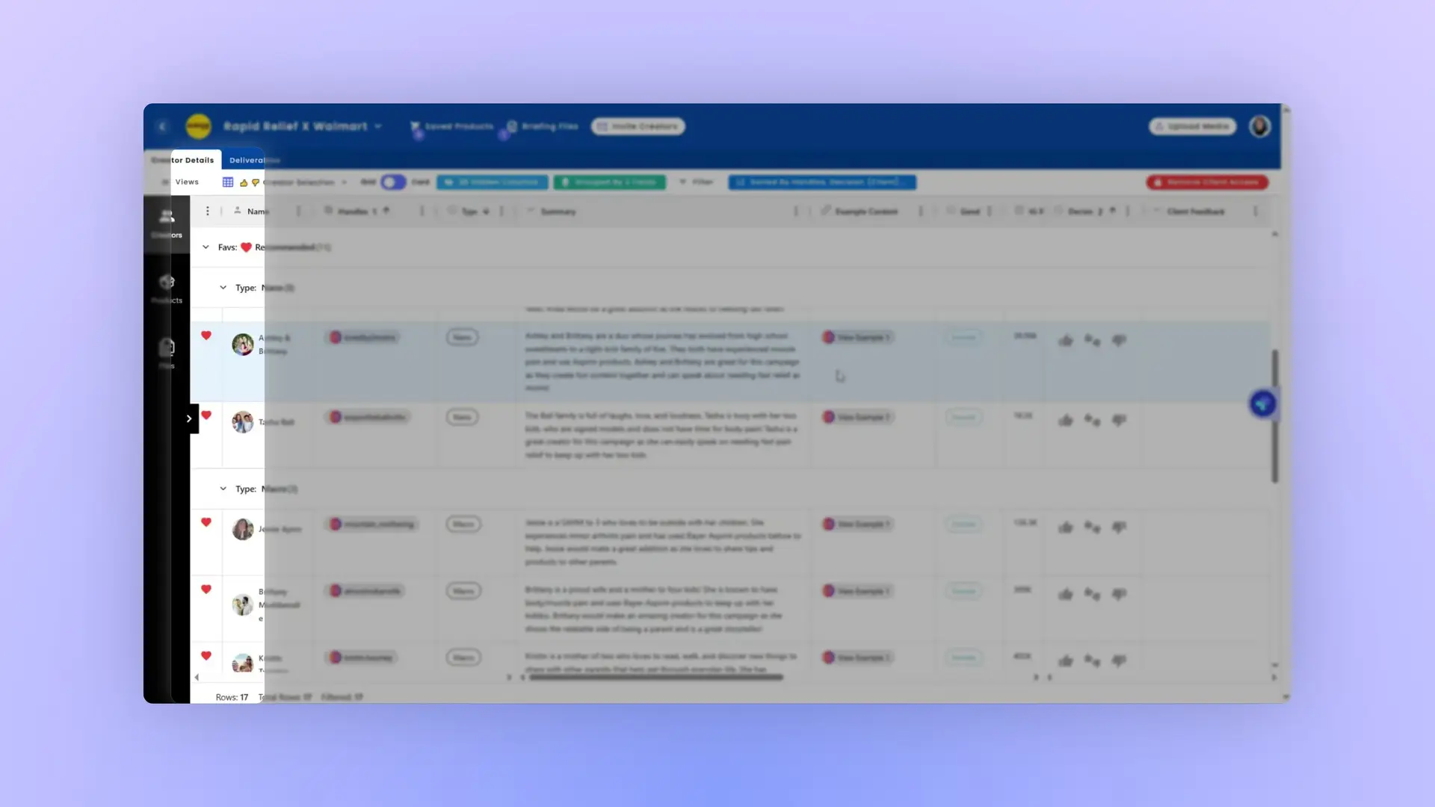Screen dimensions: 1435x807
Task: Toggle between Grid and Card view
Action: [x=393, y=182]
